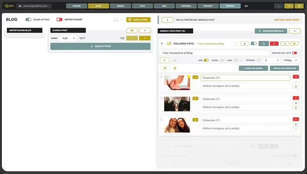Click the first image Didascalia field
The height and width of the screenshot is (174, 307).
[245, 78]
